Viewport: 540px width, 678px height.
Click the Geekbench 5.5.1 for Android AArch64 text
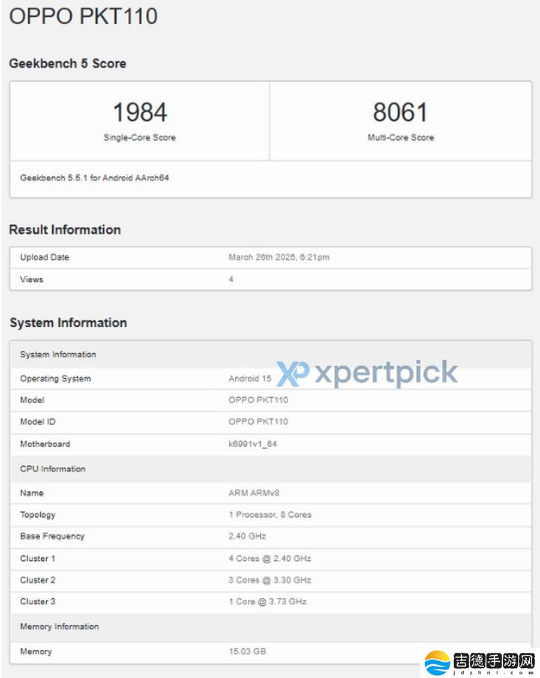click(95, 178)
